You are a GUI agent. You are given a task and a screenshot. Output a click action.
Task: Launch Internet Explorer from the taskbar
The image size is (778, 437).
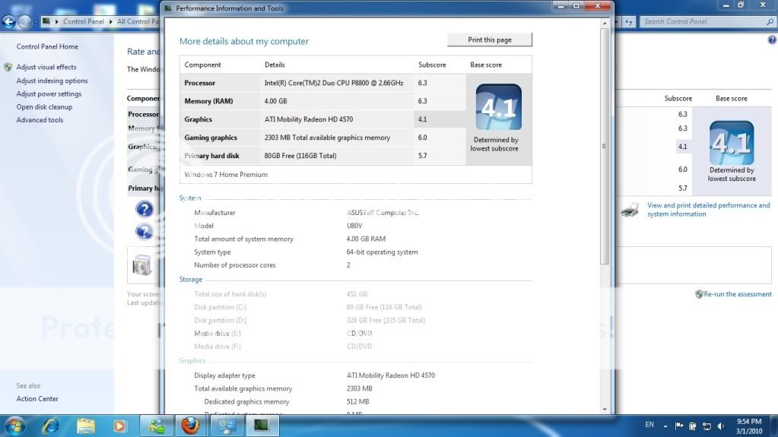50,425
